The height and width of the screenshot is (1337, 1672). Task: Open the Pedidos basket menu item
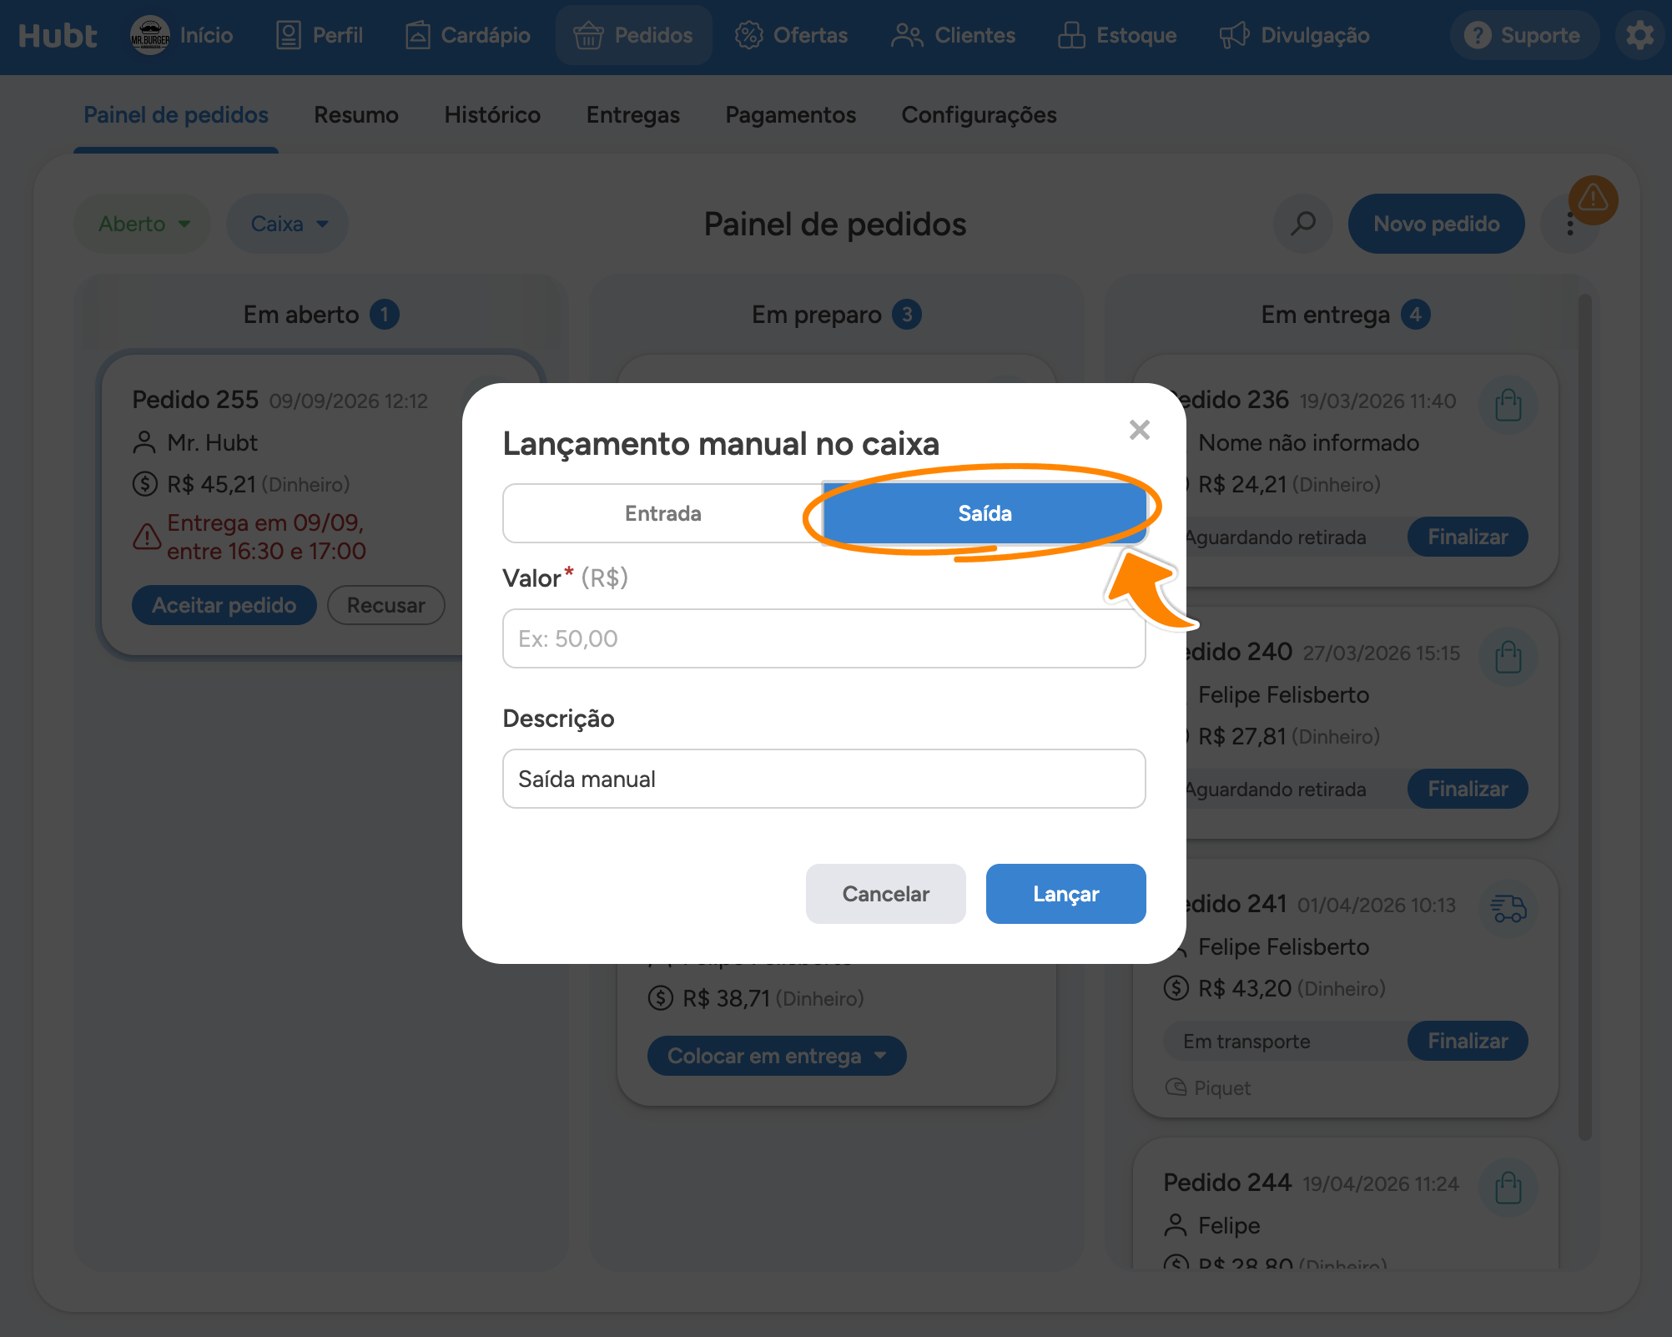pos(634,35)
